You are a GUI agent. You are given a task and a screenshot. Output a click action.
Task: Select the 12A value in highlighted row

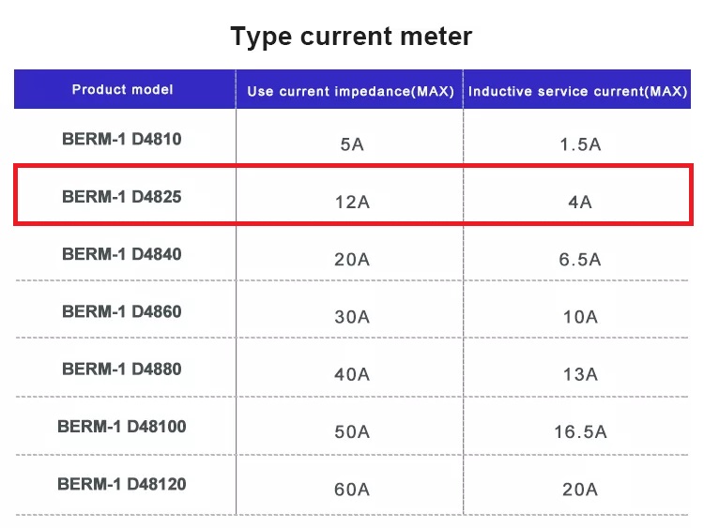pos(352,202)
